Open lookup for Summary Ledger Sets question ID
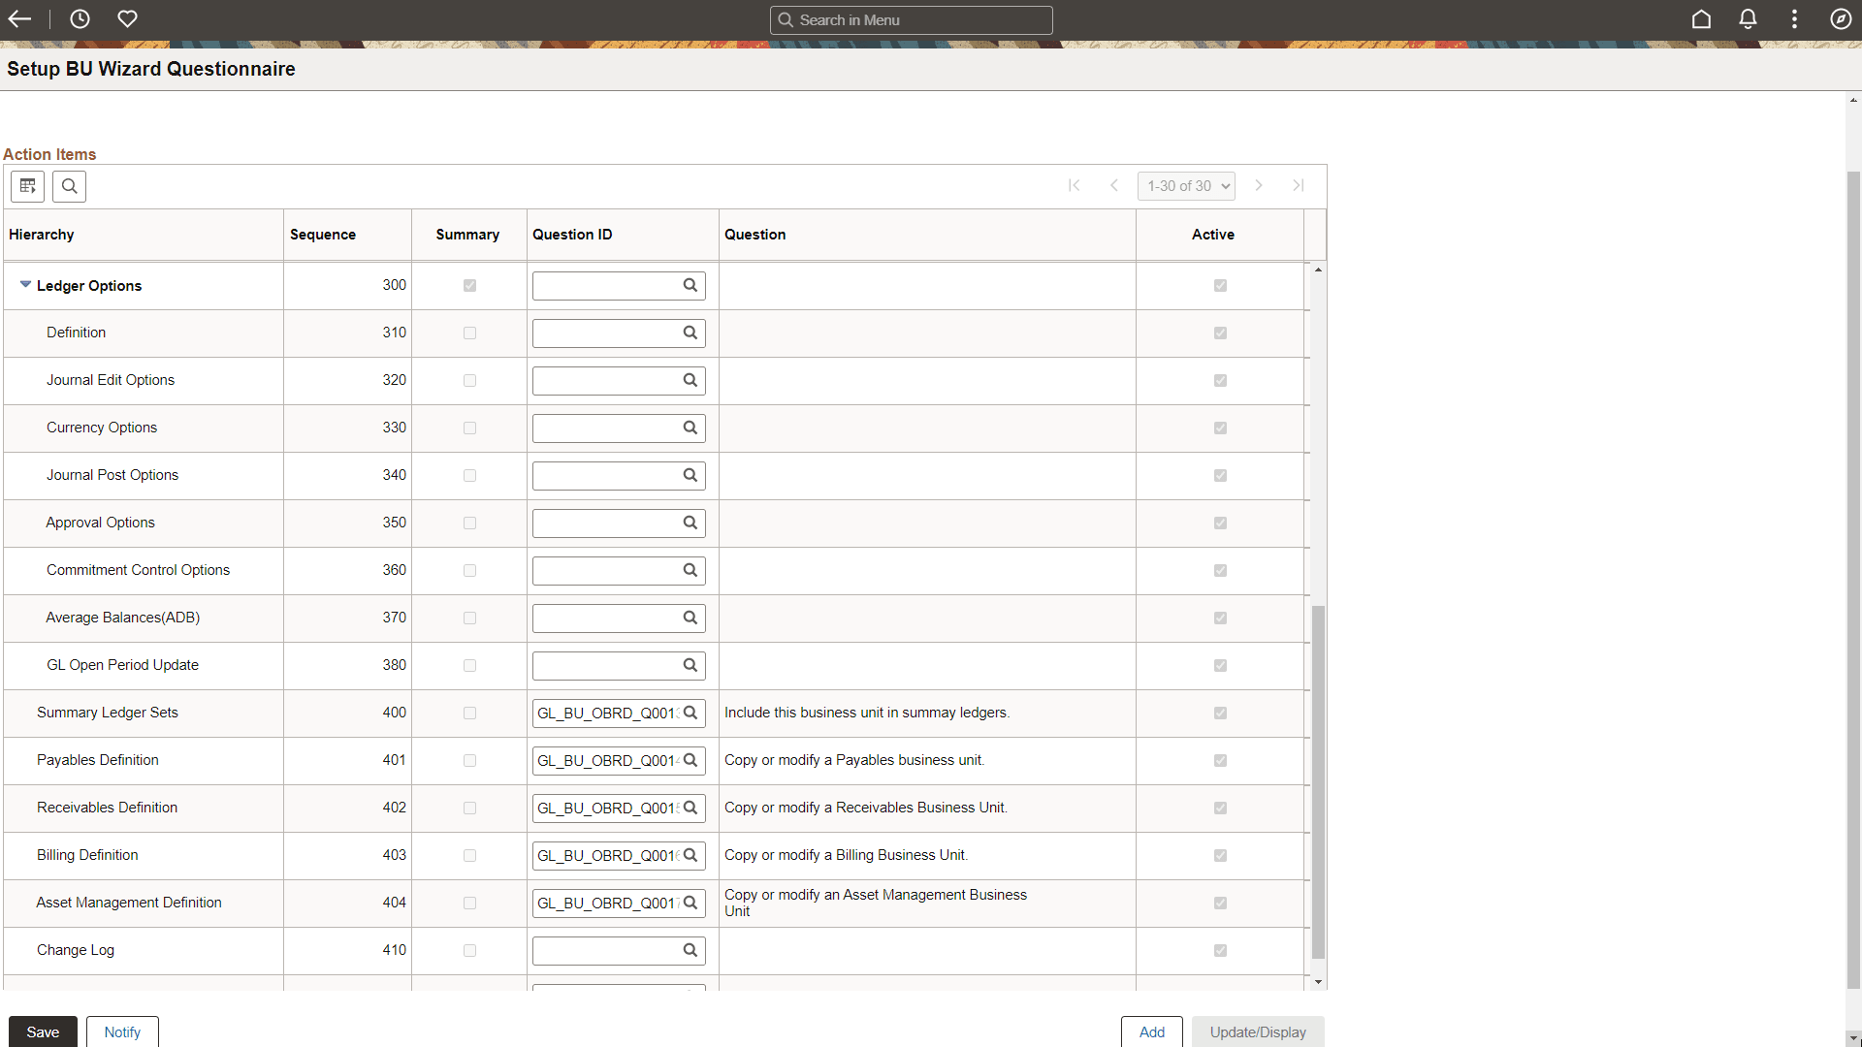The image size is (1862, 1047). pos(690,713)
